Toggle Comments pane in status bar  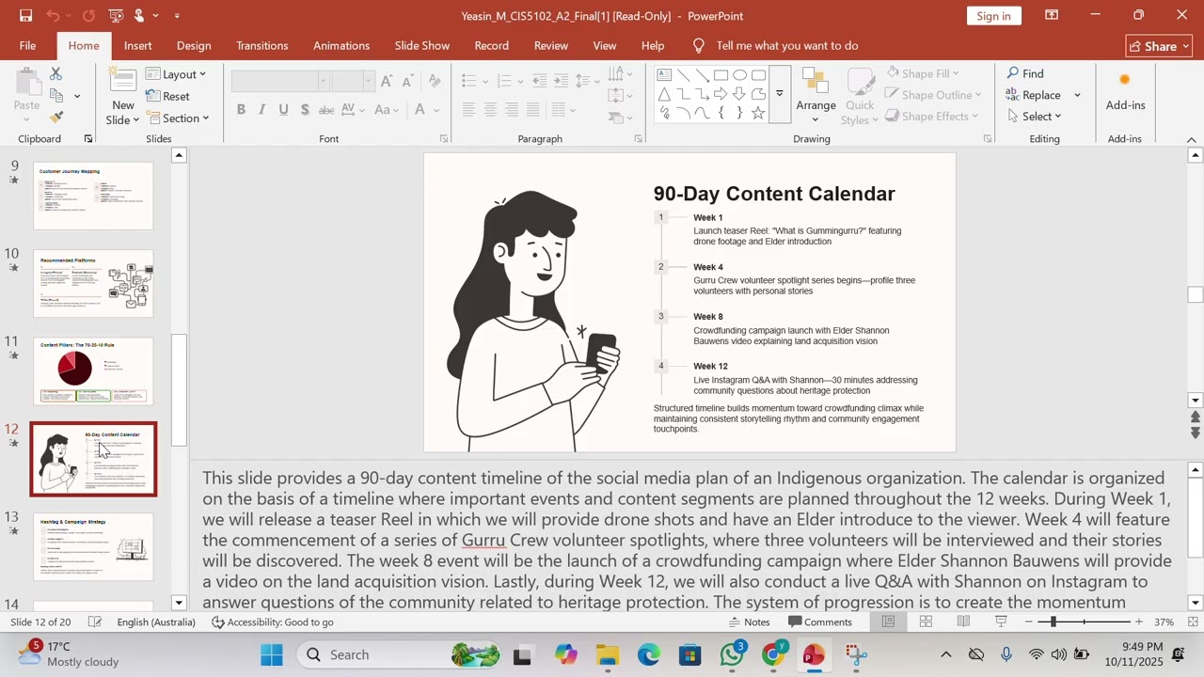[820, 622]
